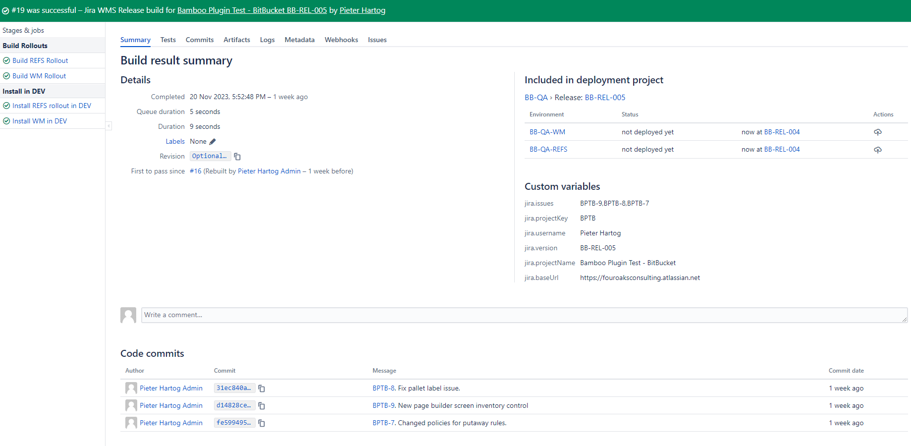911x446 pixels.
Task: Open the Summary tab
Action: tap(135, 40)
